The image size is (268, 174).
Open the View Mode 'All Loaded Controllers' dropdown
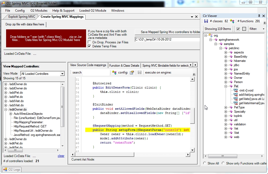(62, 74)
